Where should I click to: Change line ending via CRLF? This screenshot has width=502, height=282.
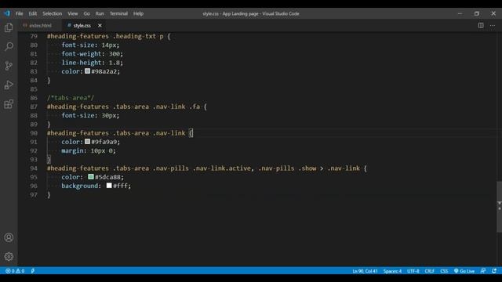click(x=430, y=271)
